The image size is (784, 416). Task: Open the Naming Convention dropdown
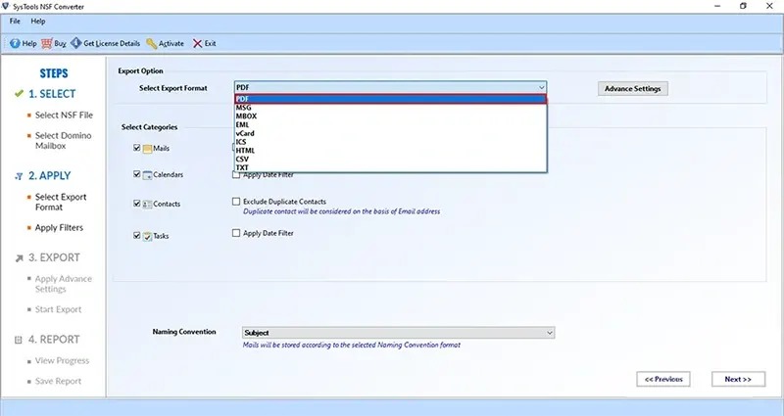[399, 333]
